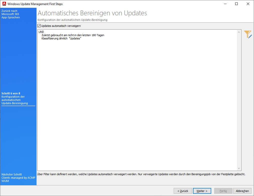Click inside the filter conditions panel

click(138, 100)
